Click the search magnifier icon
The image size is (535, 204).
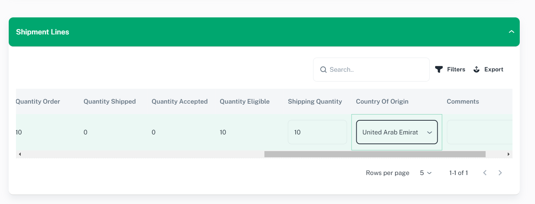(323, 70)
